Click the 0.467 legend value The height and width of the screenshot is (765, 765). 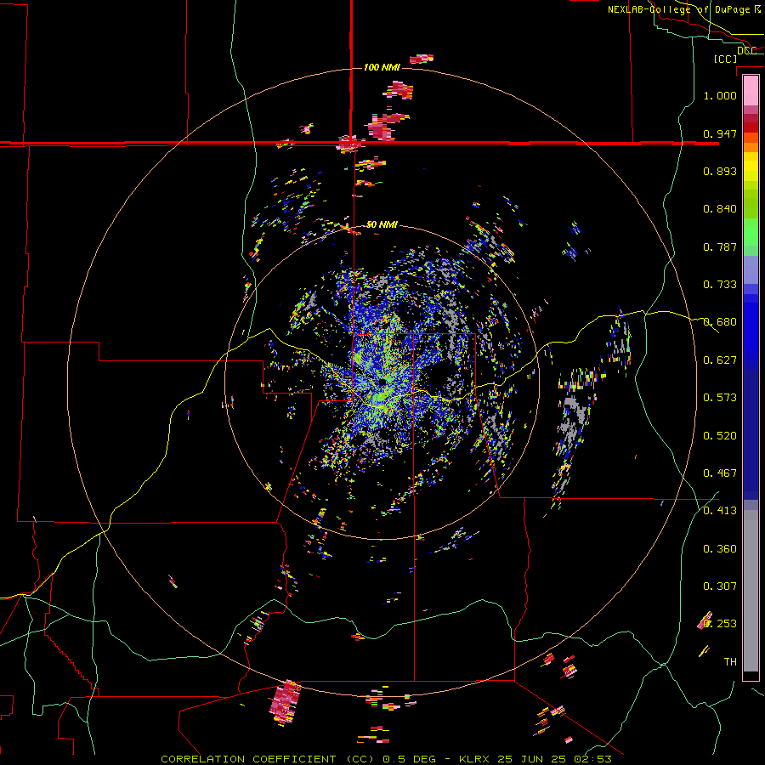(720, 473)
